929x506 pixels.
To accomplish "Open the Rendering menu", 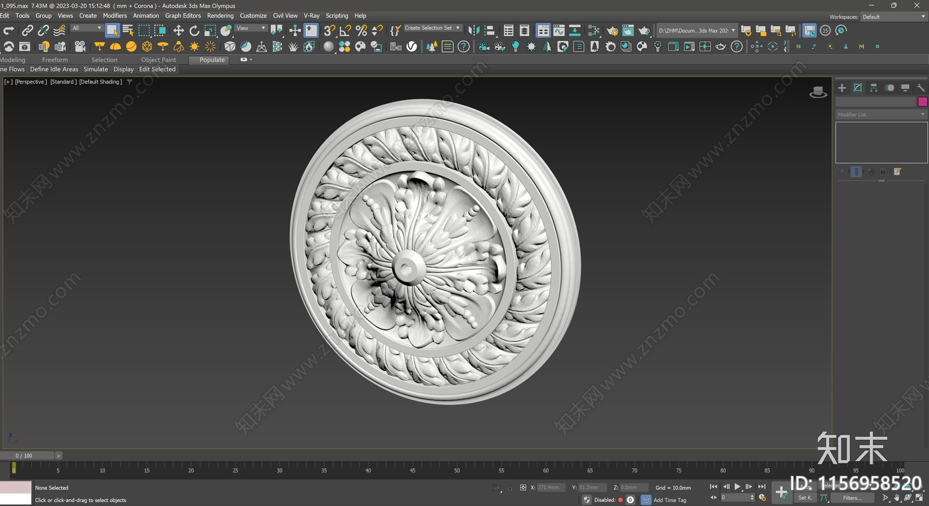I will pos(220,16).
